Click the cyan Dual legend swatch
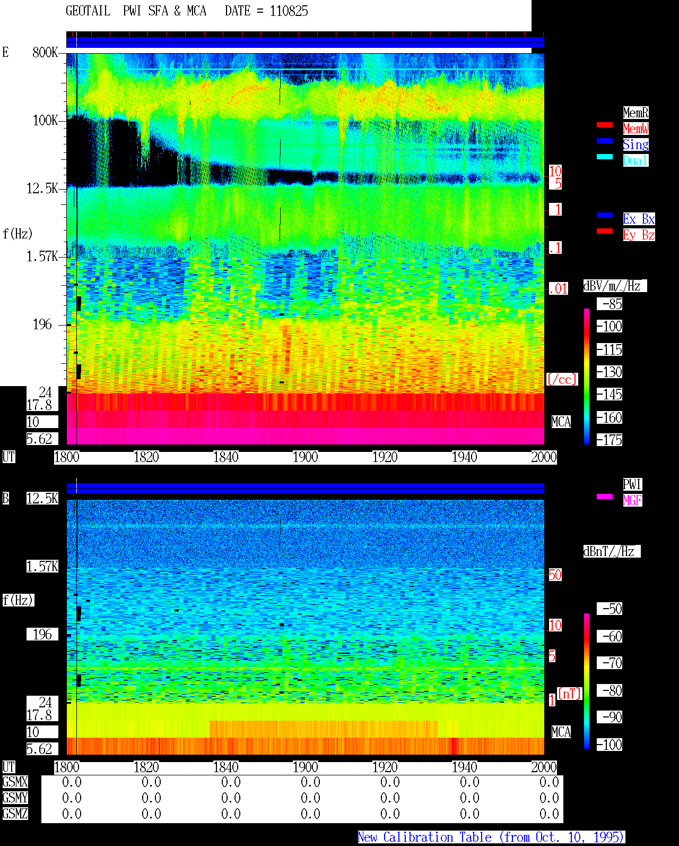 click(x=605, y=157)
